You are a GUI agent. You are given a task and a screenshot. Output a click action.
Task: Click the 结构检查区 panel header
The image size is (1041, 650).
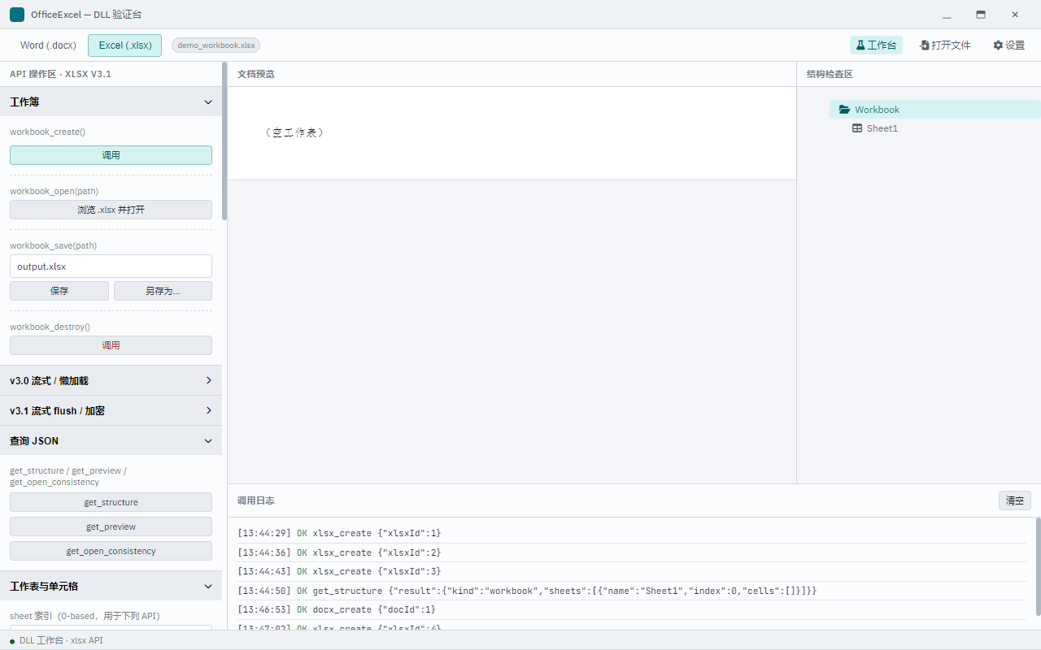(x=919, y=74)
